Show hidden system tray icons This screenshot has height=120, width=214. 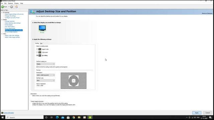click(x=187, y=117)
